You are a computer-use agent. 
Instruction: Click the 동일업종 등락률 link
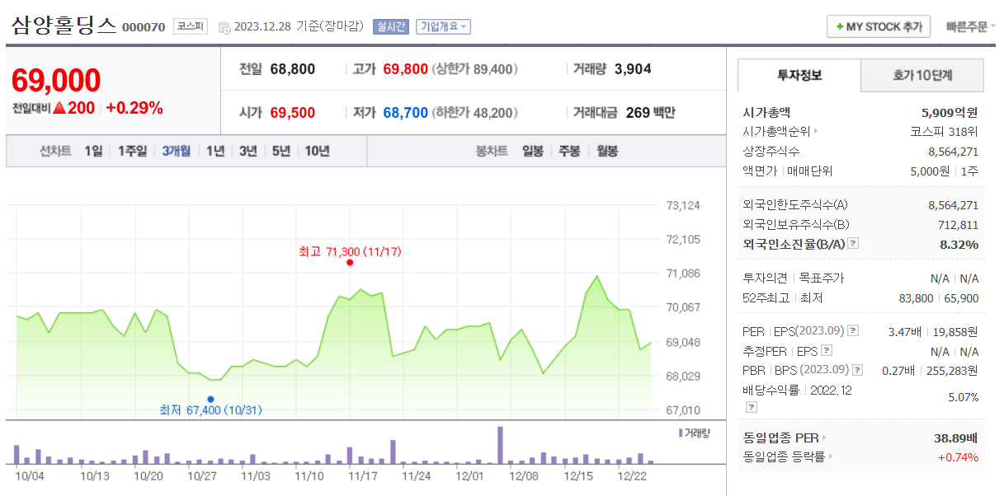784,456
